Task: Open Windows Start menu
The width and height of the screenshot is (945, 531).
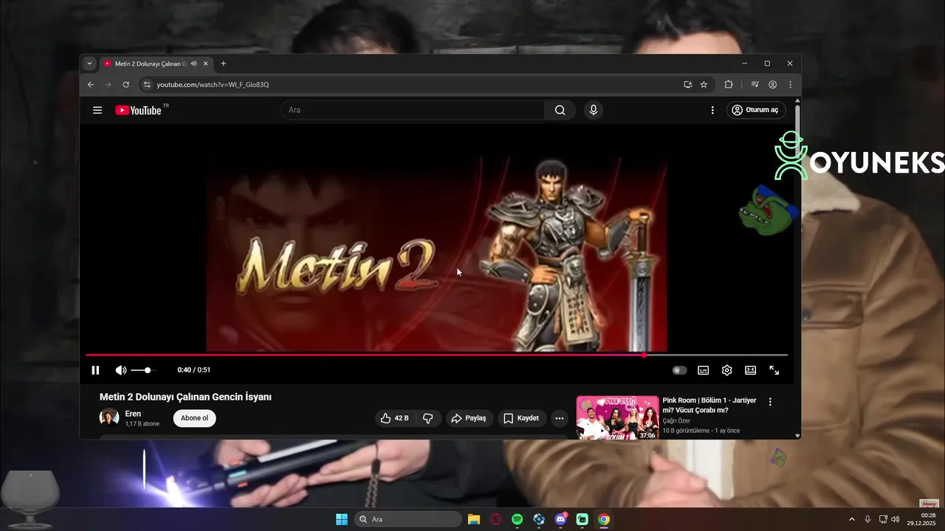Action: click(x=342, y=519)
